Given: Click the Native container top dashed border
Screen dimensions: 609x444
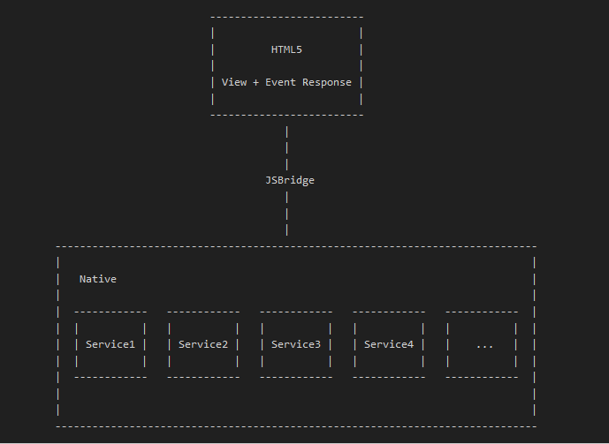Looking at the screenshot, I should pos(296,246).
